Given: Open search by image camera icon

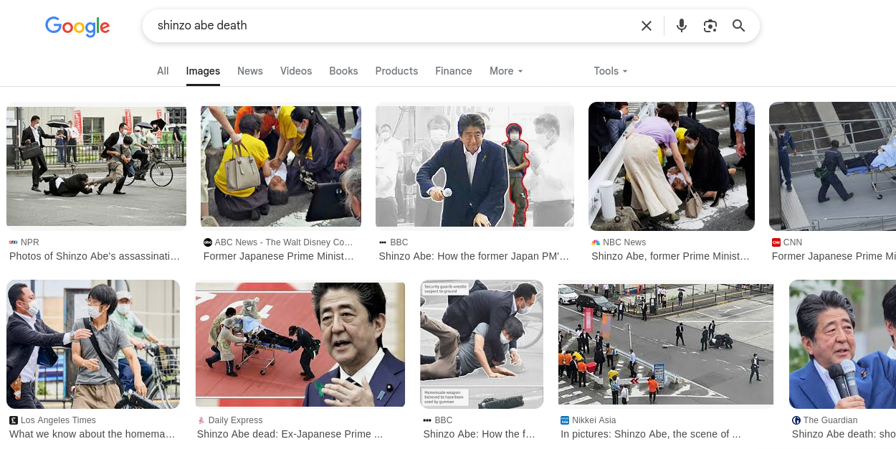Looking at the screenshot, I should pyautogui.click(x=710, y=26).
